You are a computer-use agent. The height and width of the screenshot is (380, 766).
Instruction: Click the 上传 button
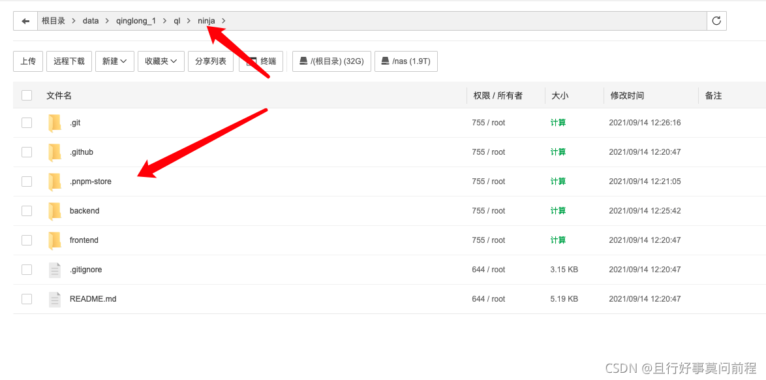[28, 61]
